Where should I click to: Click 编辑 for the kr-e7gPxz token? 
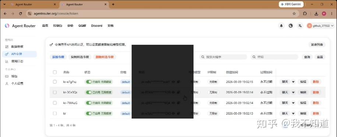coord(303,82)
